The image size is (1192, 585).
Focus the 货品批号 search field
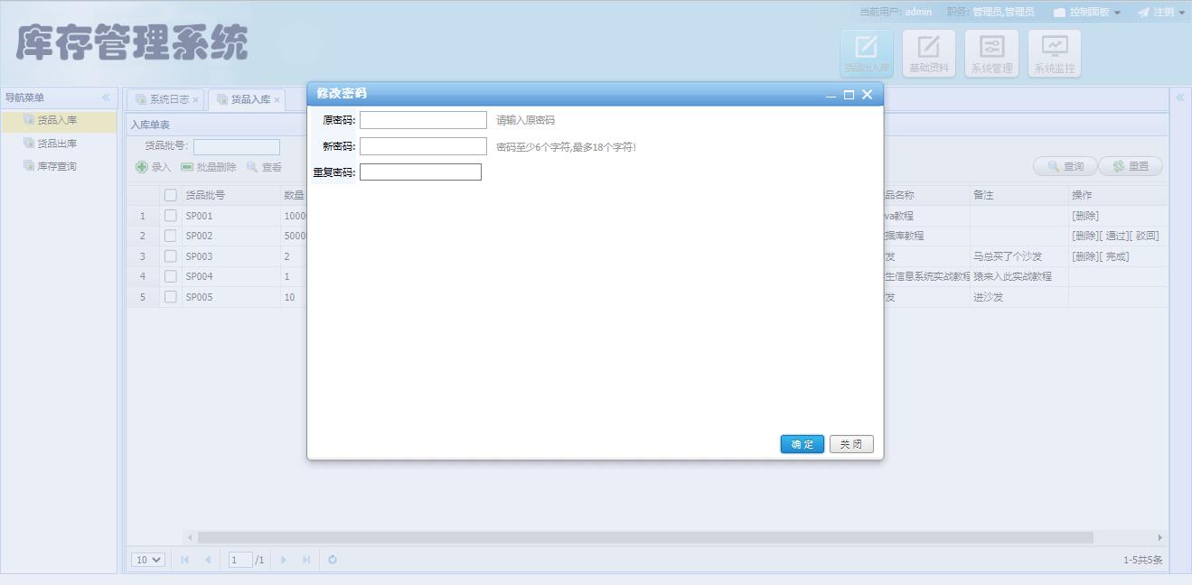coord(237,147)
